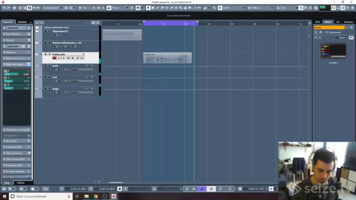Click the close send level slider

click(17, 88)
